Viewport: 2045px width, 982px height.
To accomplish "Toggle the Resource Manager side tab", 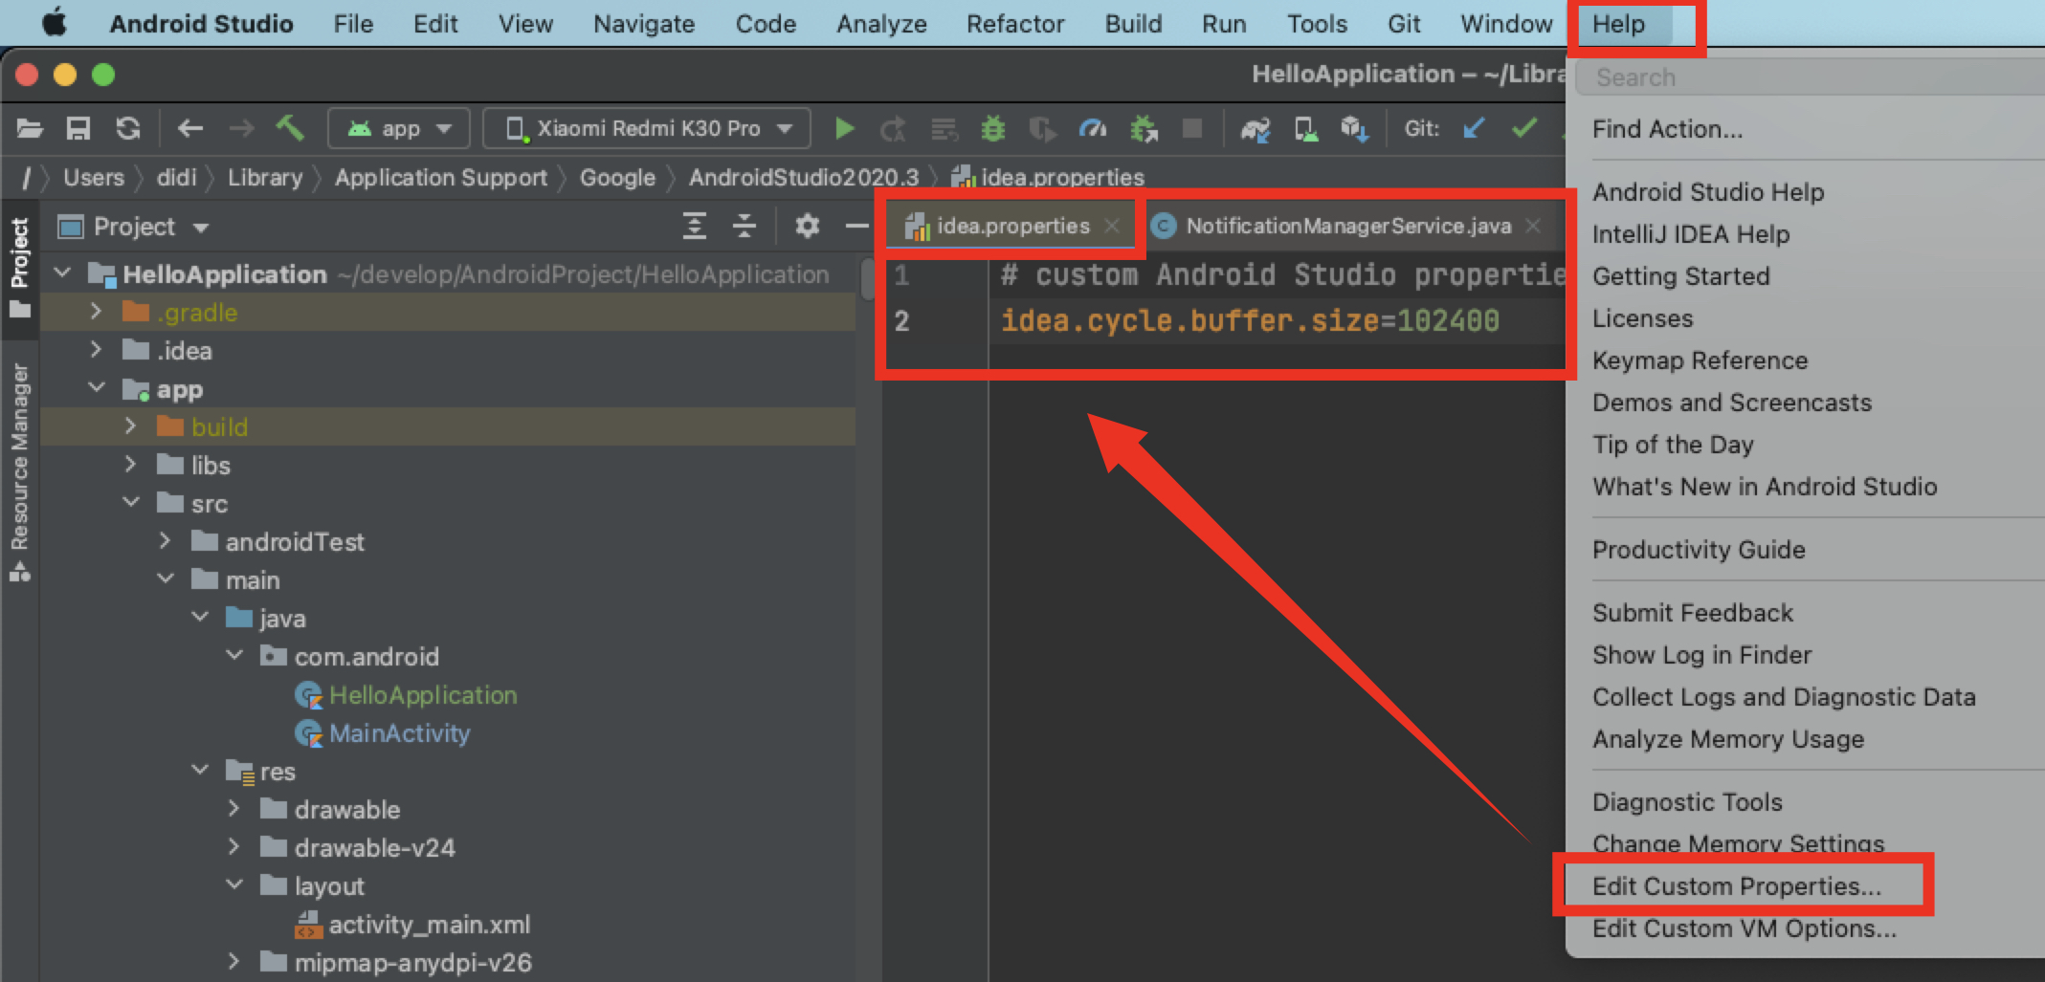I will (x=20, y=471).
